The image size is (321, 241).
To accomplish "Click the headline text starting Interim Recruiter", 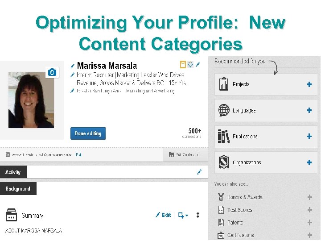I will [x=132, y=79].
